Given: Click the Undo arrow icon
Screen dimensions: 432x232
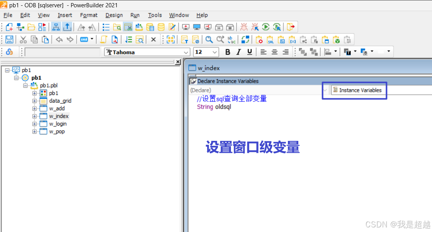Looking at the screenshot, I should (59, 39).
